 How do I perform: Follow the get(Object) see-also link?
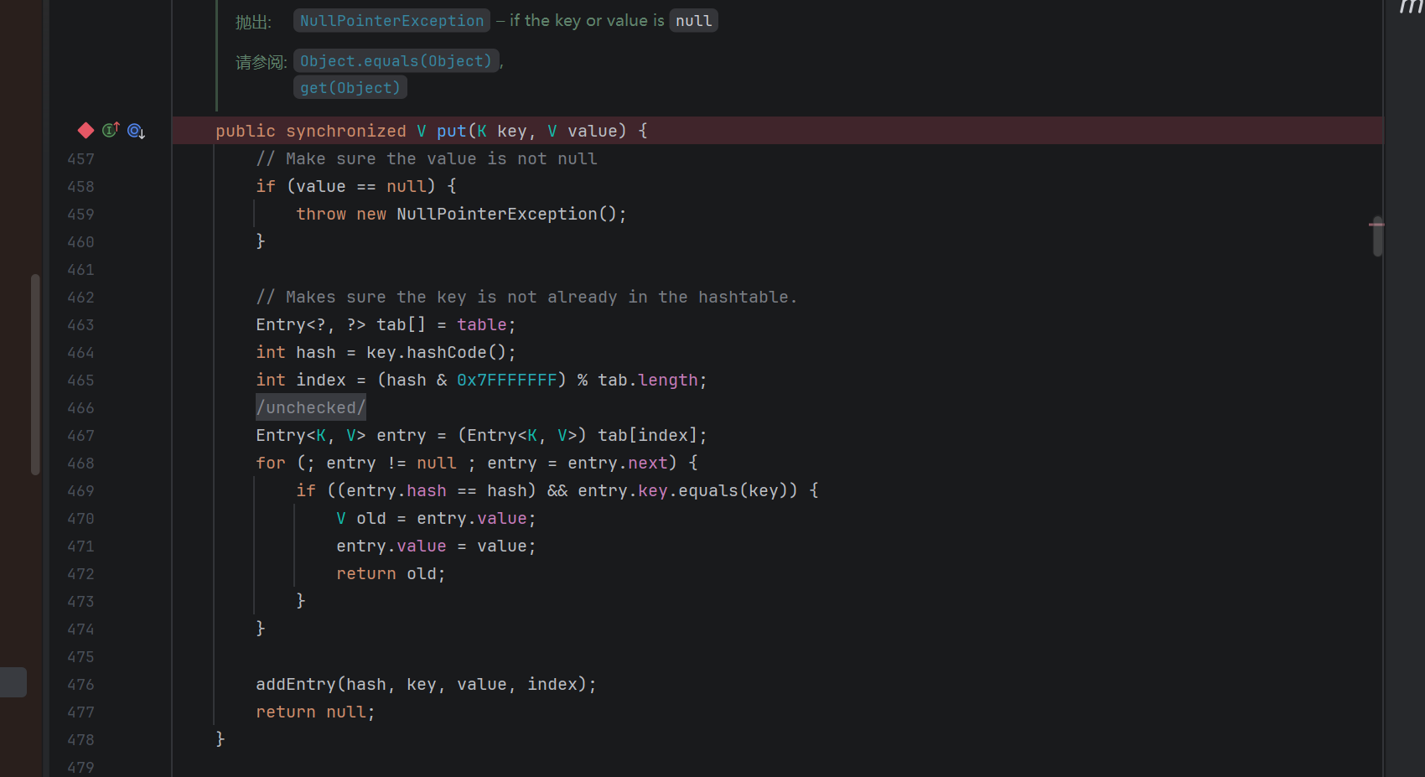350,88
